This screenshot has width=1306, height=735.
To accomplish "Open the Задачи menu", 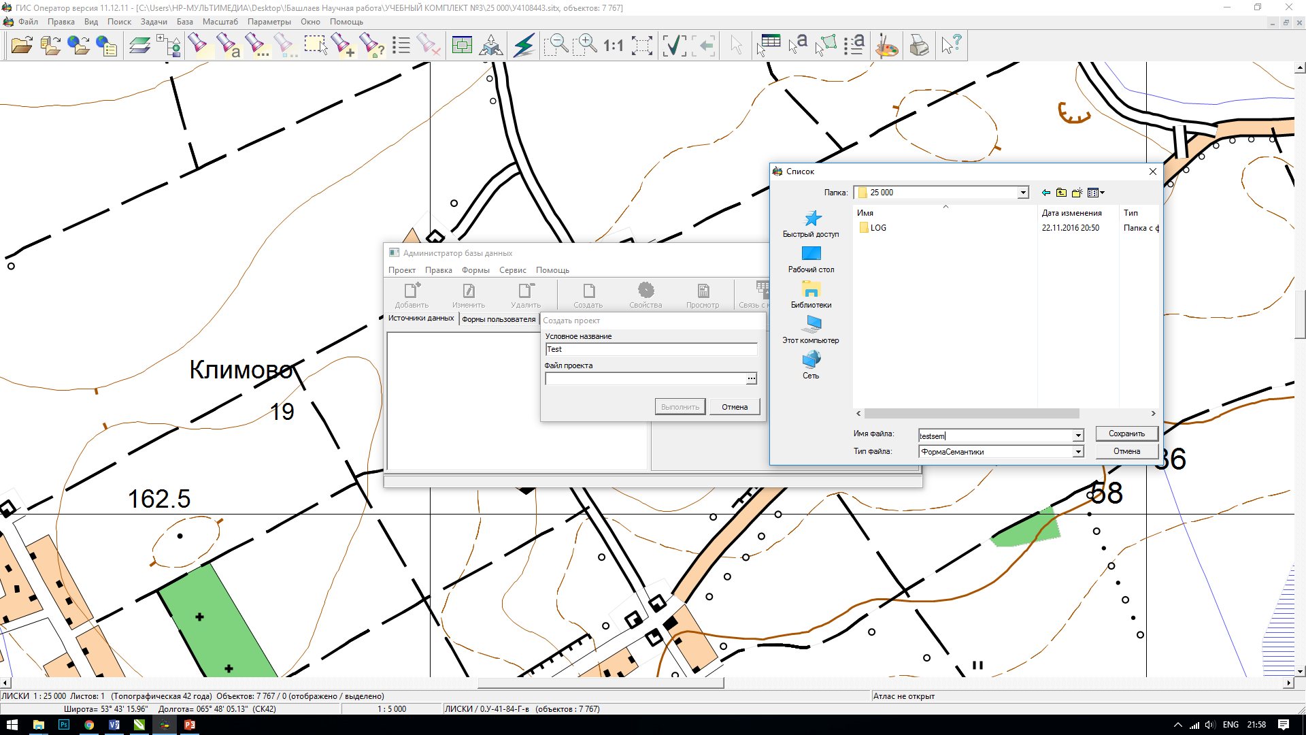I will (x=154, y=22).
